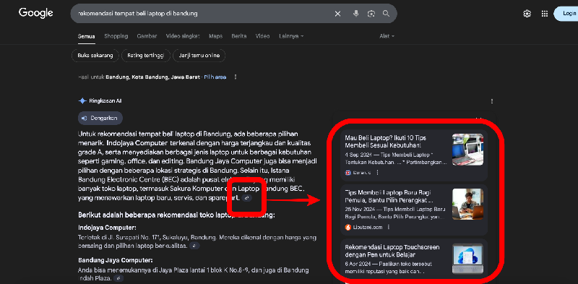578x284 pixels.
Task: Open location options three-dot icon
Action: pos(236,77)
